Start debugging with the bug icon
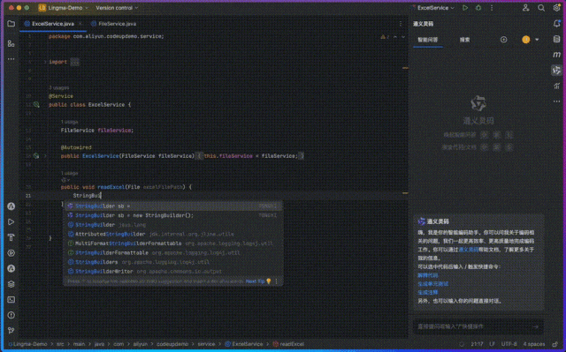Screen dimensions: 566x352 click(478, 8)
